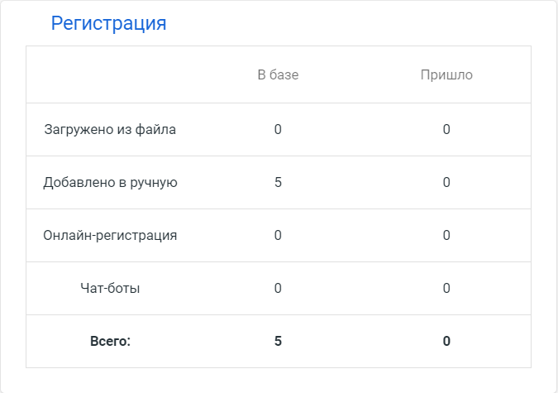Click В базе value for Онлайн-регистрация

(278, 235)
